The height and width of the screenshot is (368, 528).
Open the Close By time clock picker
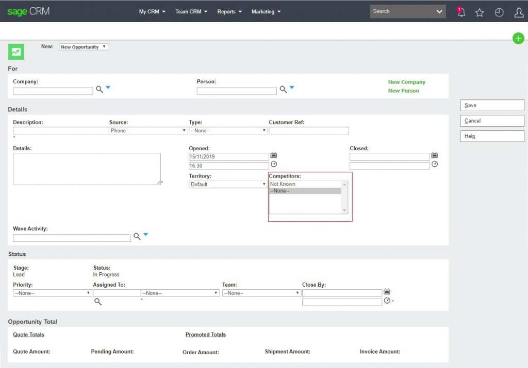click(387, 301)
